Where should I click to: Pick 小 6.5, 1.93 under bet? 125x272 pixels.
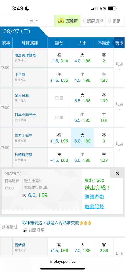pos(83,117)
